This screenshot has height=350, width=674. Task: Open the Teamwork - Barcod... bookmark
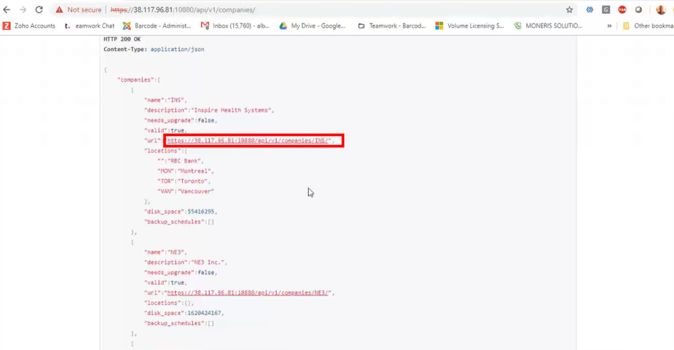tap(392, 26)
